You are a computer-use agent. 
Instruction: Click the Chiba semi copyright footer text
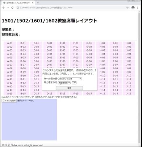22,145
